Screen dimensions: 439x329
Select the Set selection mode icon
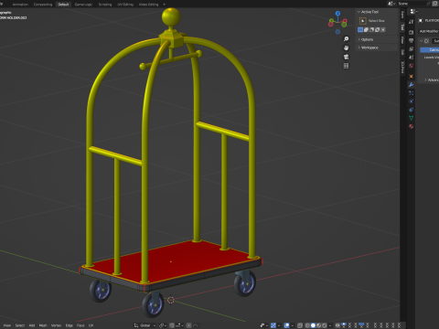(360, 29)
